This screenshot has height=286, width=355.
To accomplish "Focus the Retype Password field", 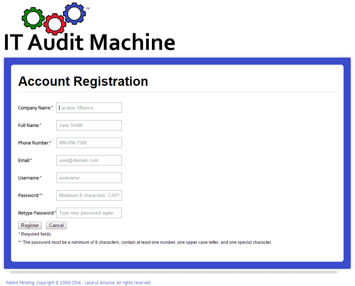I will pyautogui.click(x=89, y=213).
